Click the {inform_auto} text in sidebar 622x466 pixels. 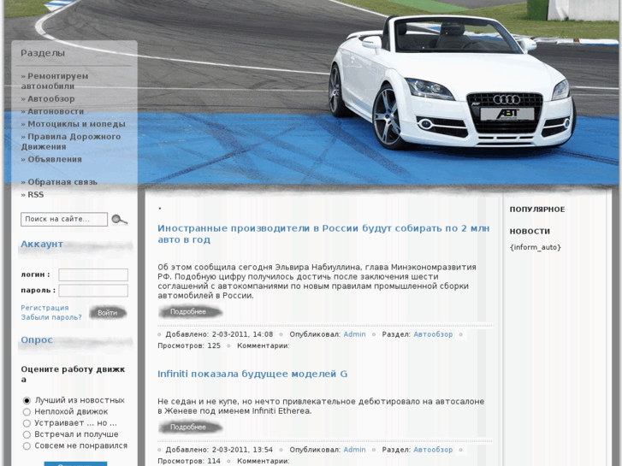point(536,247)
